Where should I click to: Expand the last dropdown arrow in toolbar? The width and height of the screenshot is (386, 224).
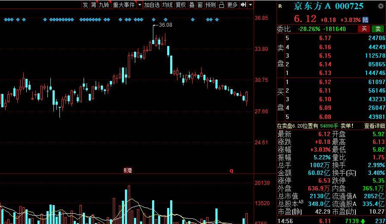pyautogui.click(x=251, y=5)
